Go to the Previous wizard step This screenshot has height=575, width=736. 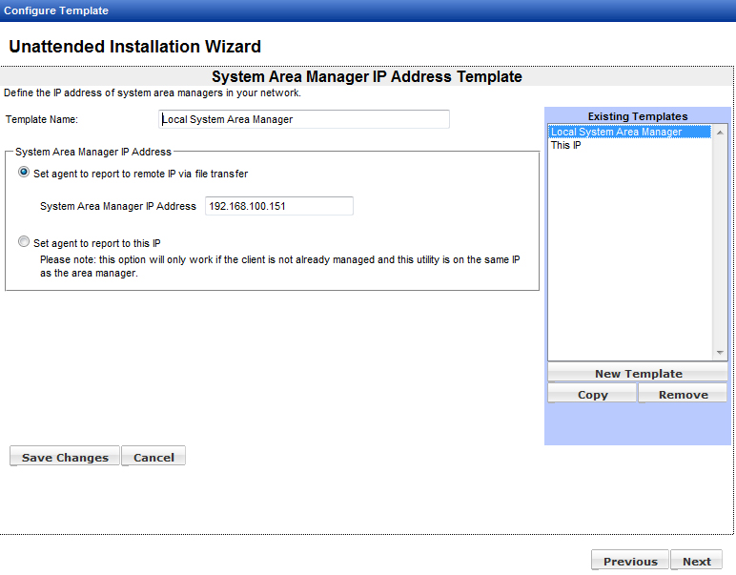click(x=629, y=562)
